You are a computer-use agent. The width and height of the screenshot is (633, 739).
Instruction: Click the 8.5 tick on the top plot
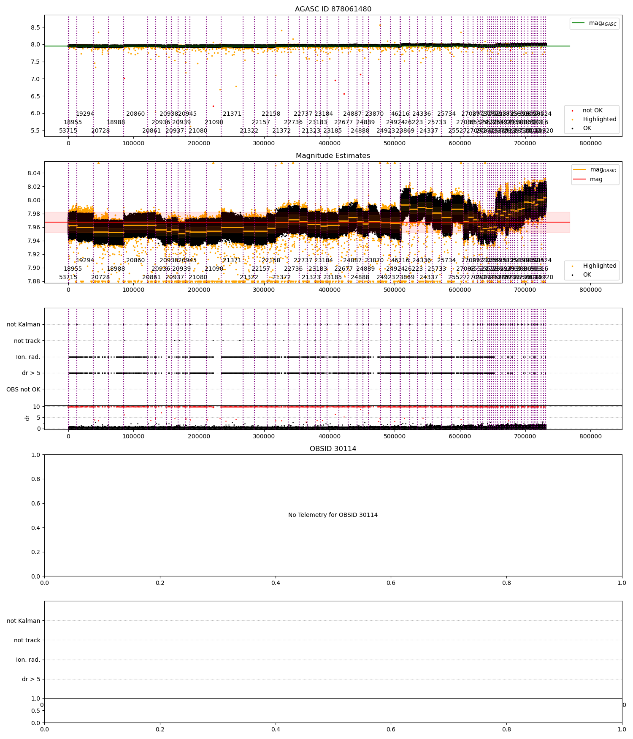(35, 27)
